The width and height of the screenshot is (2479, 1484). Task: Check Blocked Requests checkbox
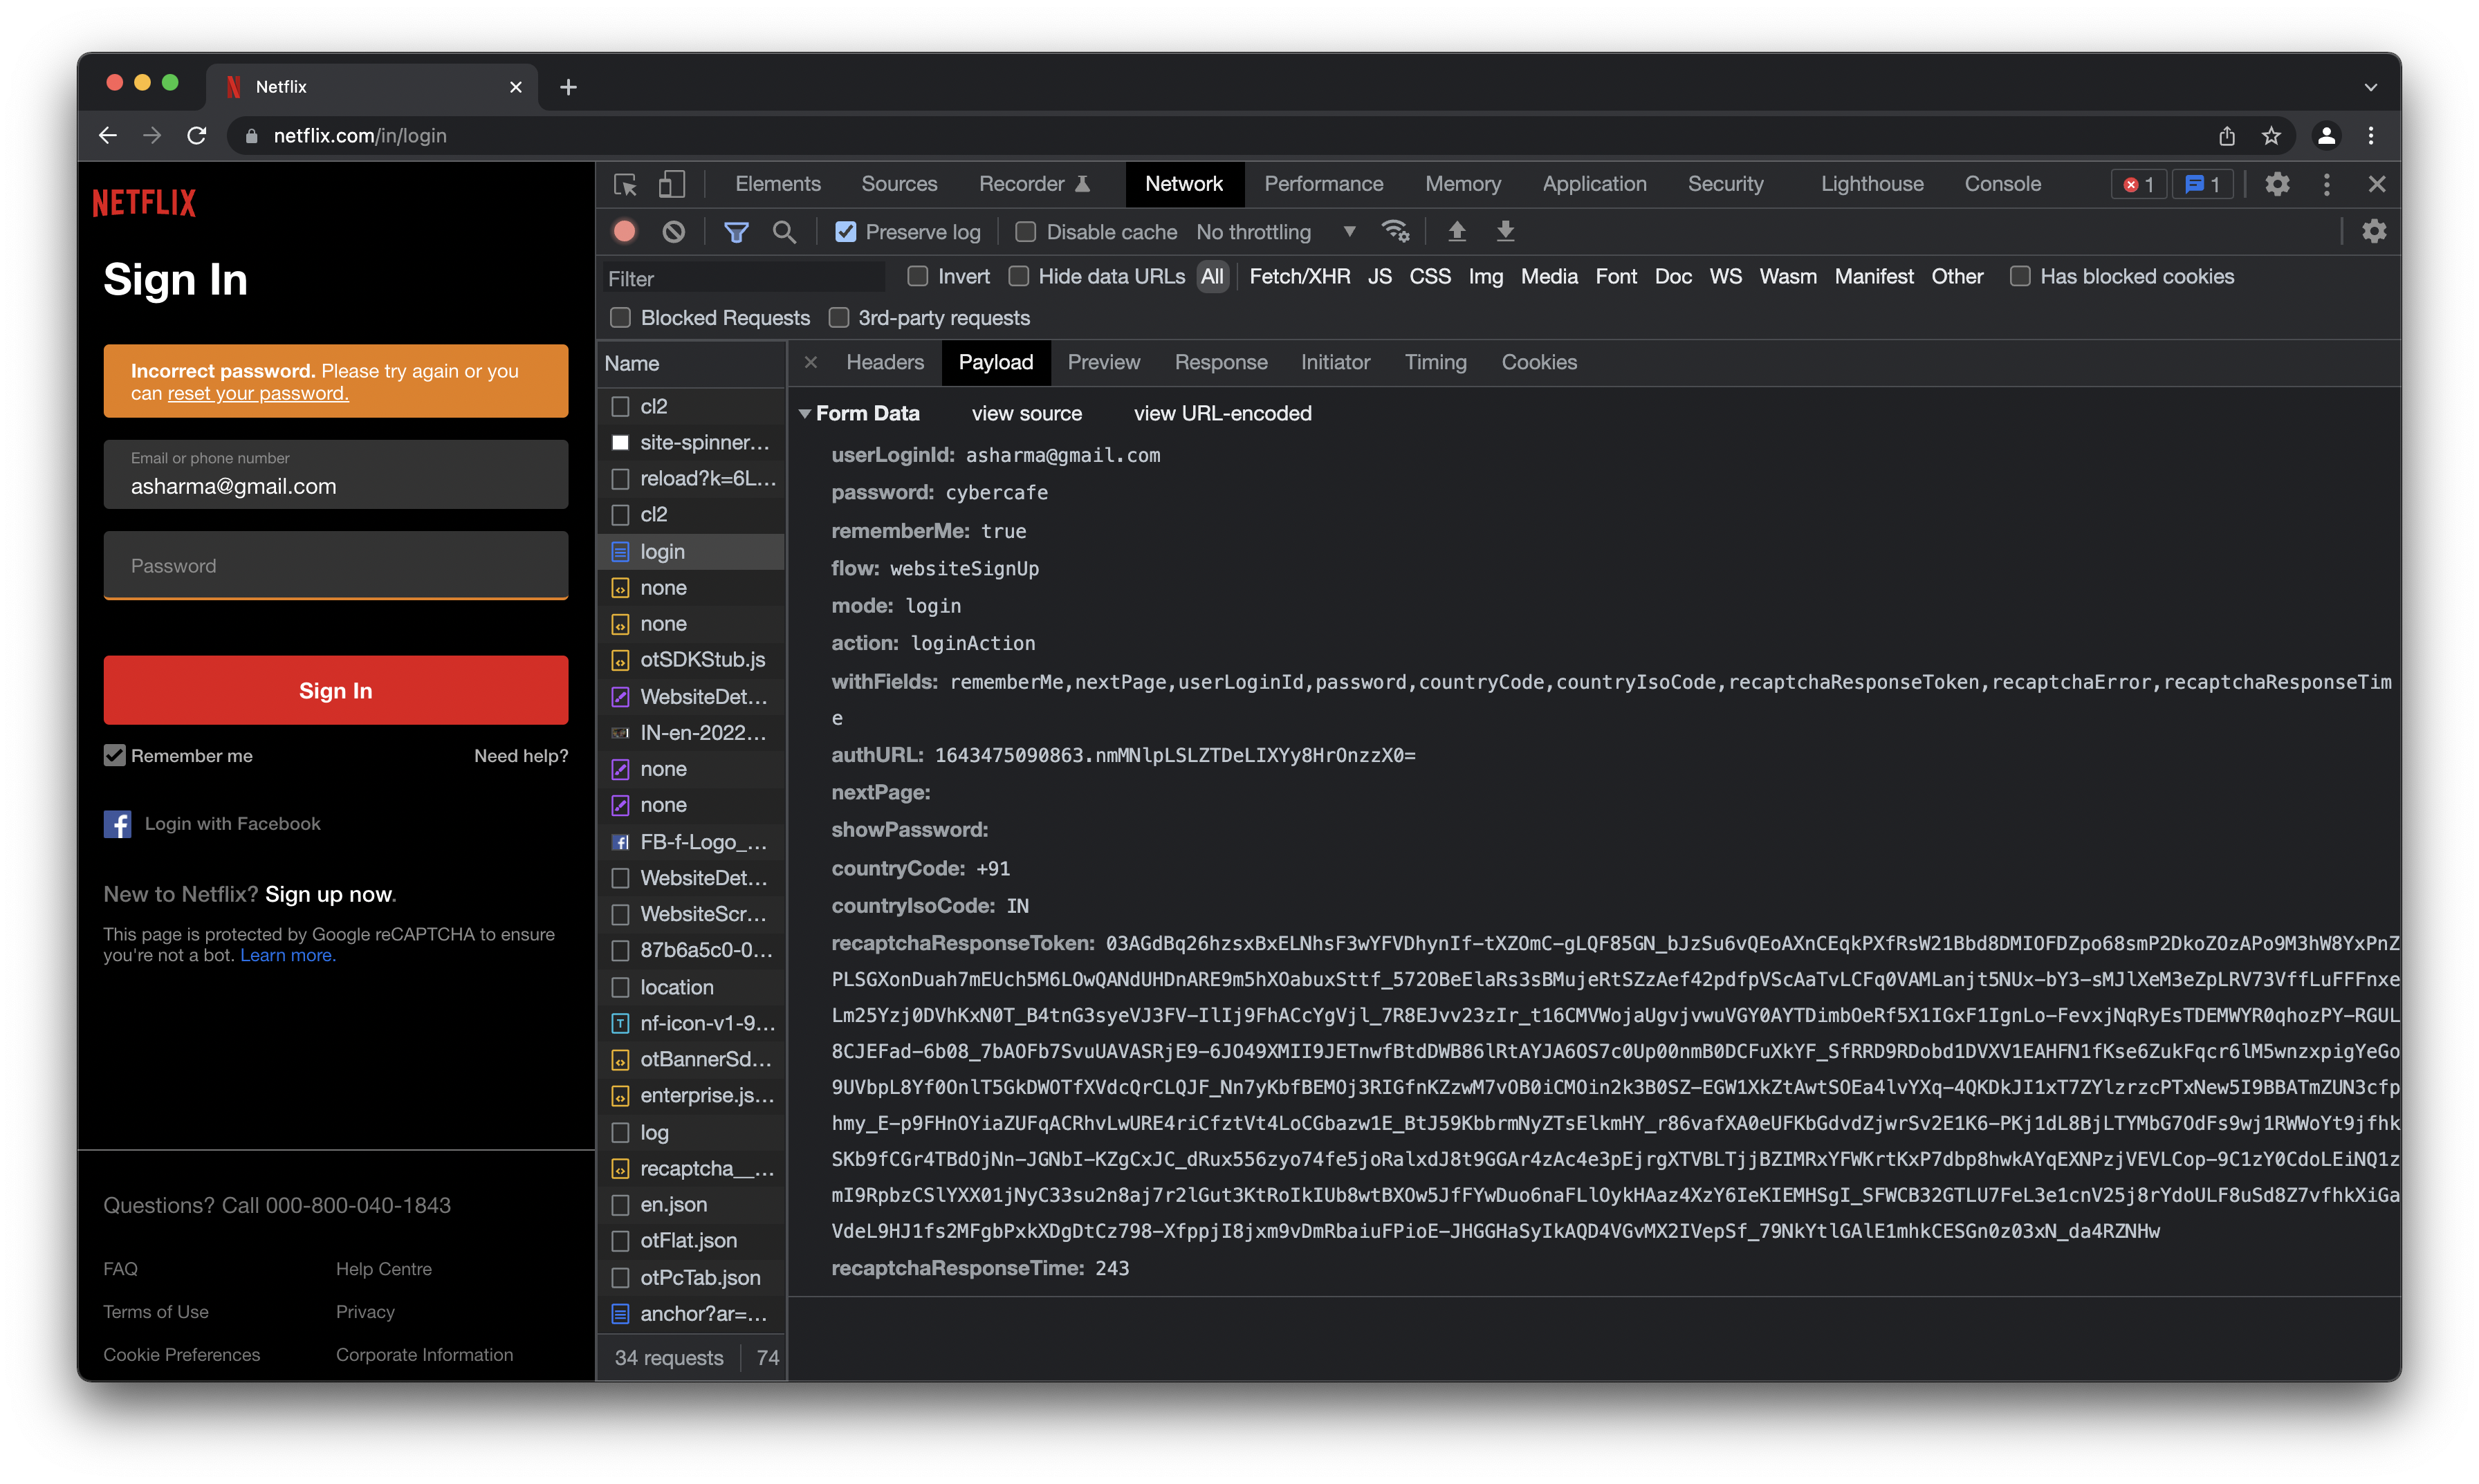pos(620,318)
